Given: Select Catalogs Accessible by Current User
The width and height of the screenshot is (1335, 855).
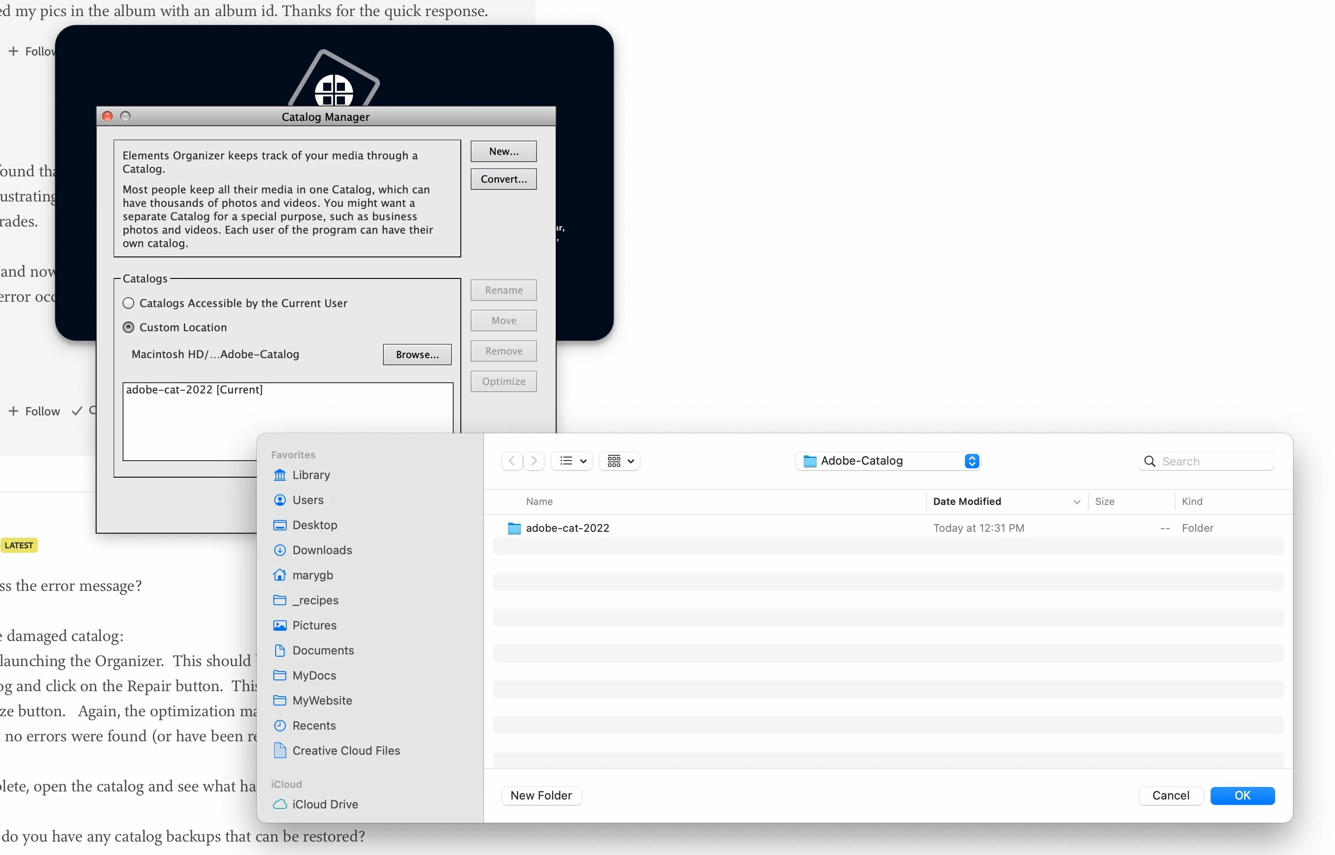Looking at the screenshot, I should [129, 303].
